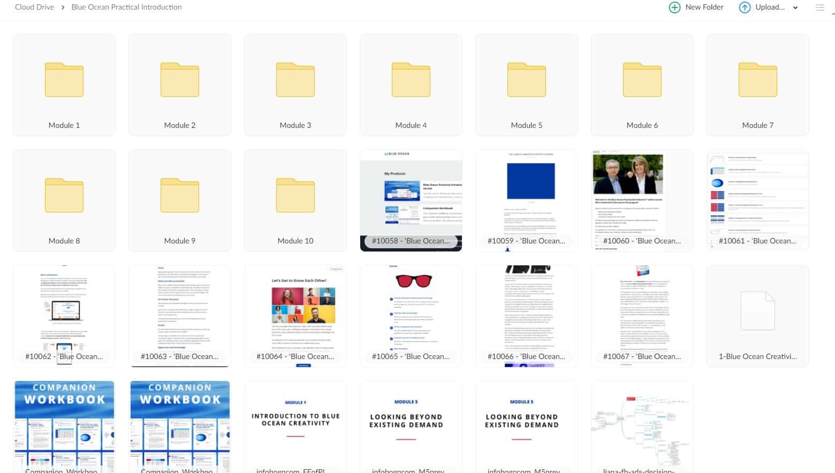Click the New Folder plus icon
This screenshot has height=473, width=835.
click(x=674, y=7)
